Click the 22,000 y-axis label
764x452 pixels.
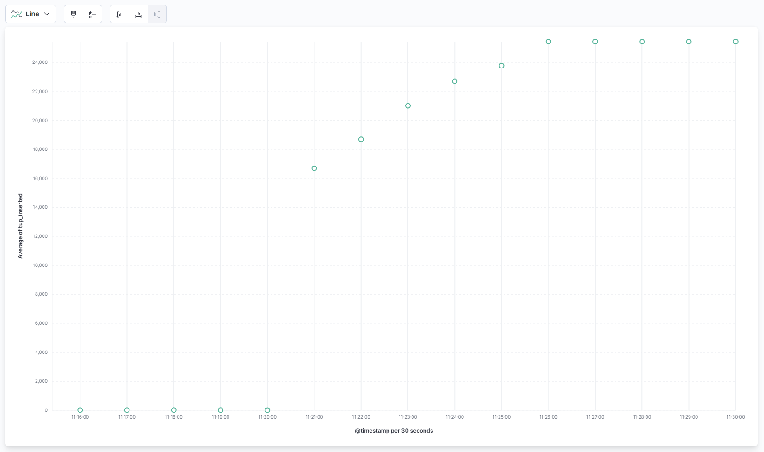tap(40, 92)
